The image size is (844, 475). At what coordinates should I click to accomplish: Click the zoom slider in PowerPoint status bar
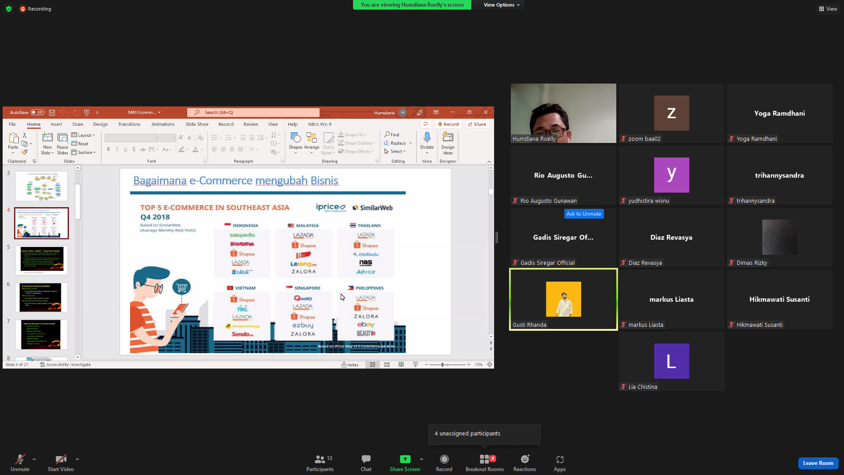(x=447, y=365)
